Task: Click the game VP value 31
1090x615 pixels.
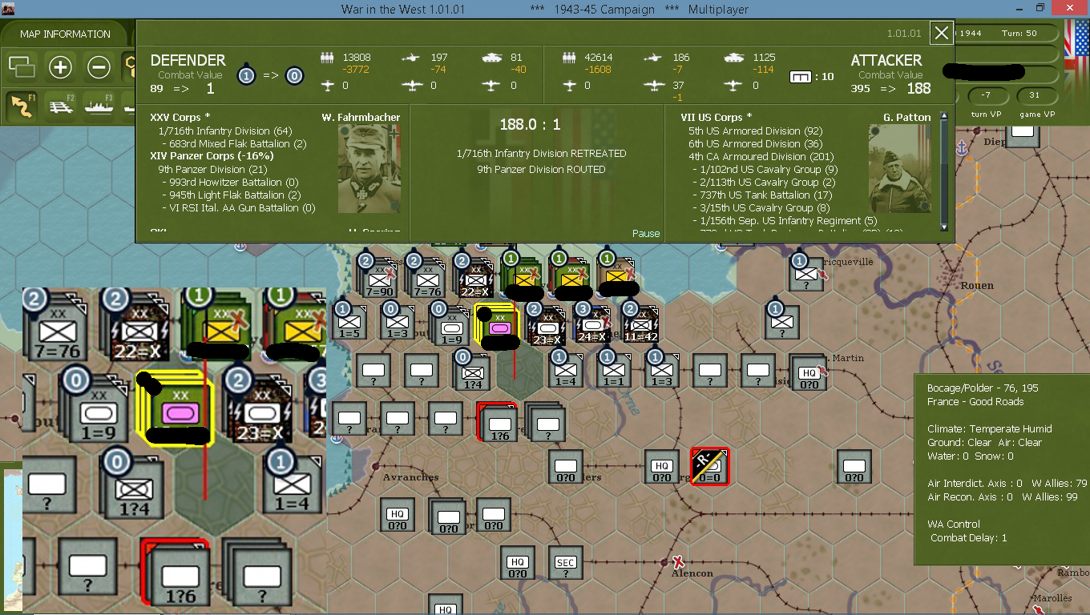Action: (x=1035, y=95)
